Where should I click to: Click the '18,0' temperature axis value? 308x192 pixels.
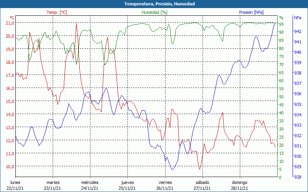point(10,62)
